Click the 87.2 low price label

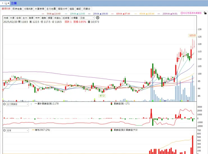click(x=102, y=96)
